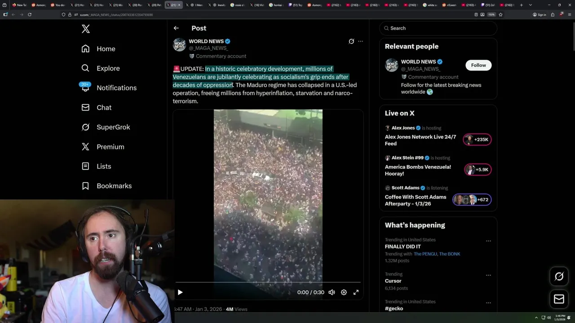Open WORLD NEWS name in Relevant people
This screenshot has width=575, height=323.
coord(418,62)
